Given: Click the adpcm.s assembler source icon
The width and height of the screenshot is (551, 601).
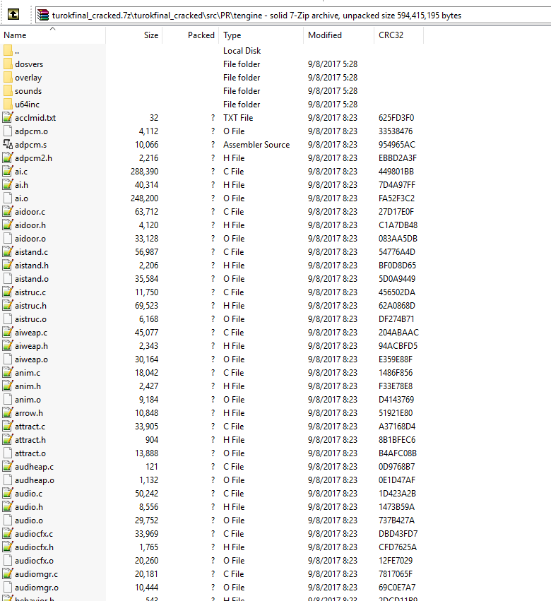Looking at the screenshot, I should pos(8,145).
